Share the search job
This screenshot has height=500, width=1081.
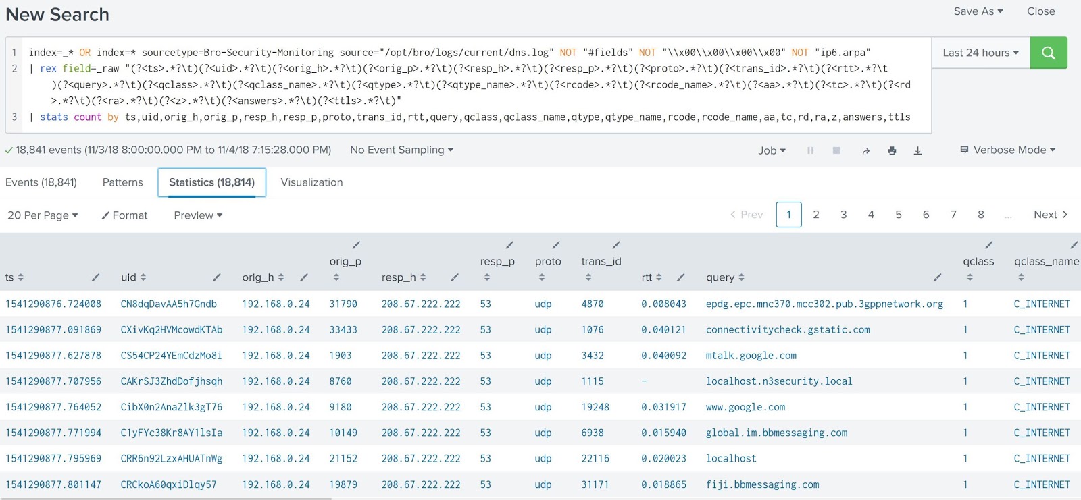tap(865, 150)
